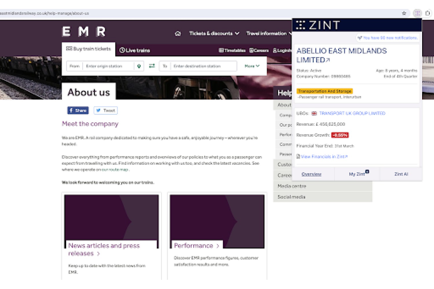Switch to the Live trains tab
The image size is (434, 289).
tap(135, 50)
